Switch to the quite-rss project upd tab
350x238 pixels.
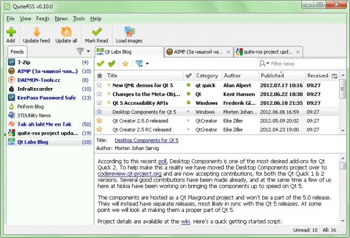(x=268, y=52)
